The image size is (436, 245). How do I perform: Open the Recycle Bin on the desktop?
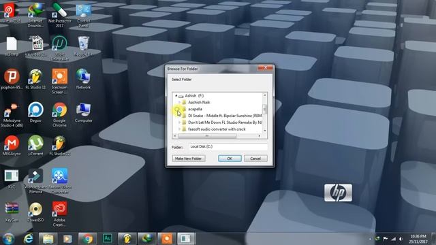[x=83, y=46]
